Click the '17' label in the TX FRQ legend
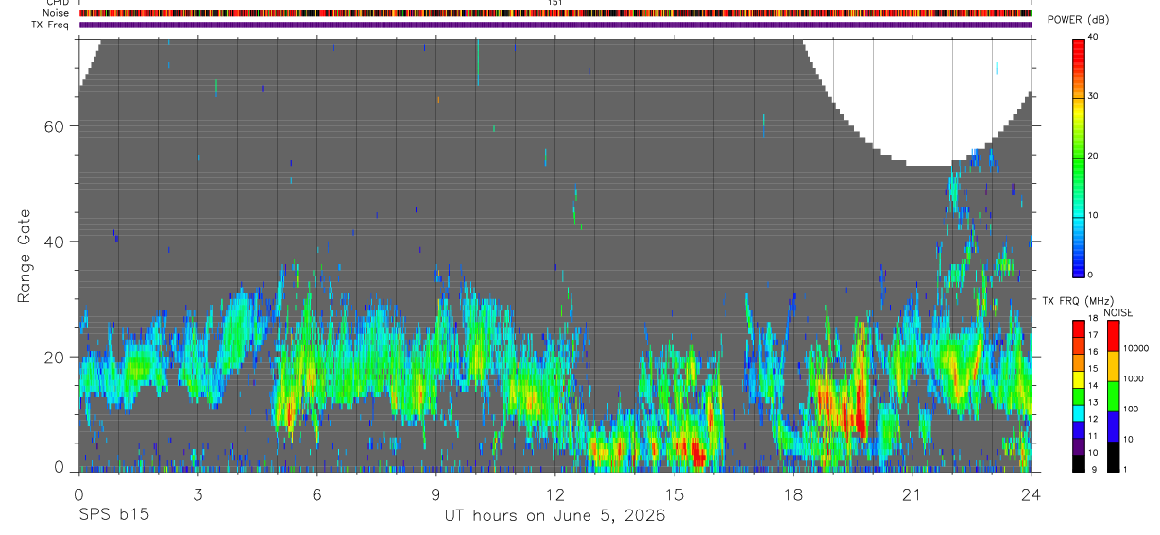The height and width of the screenshot is (535, 1160). pos(1092,335)
